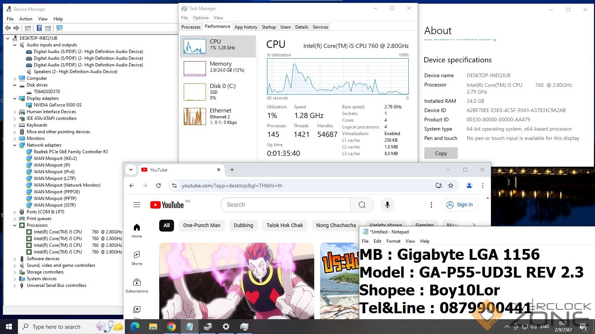Open the Chrome tab search dropdown
The width and height of the screenshot is (595, 334).
[131, 170]
